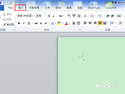Expand the Text Effects dropdown arrow
The image size is (125, 94).
click(55, 23)
